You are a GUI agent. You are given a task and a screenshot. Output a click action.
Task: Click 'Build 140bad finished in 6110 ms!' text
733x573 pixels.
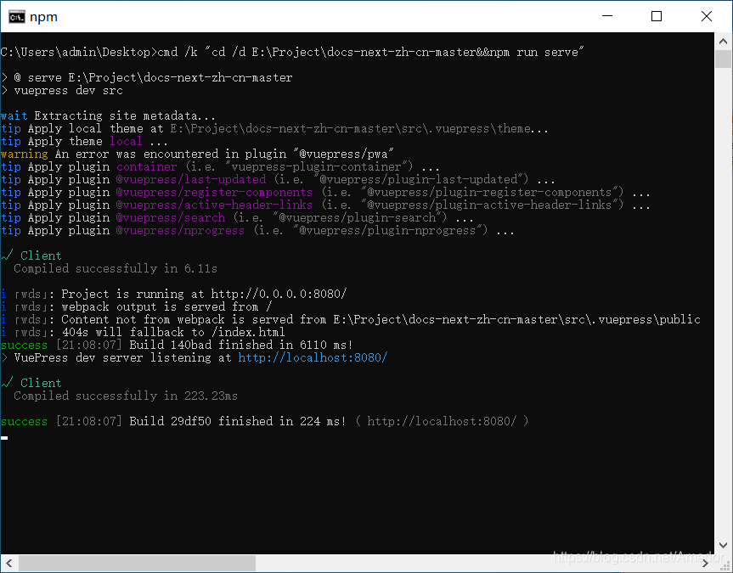(x=241, y=345)
